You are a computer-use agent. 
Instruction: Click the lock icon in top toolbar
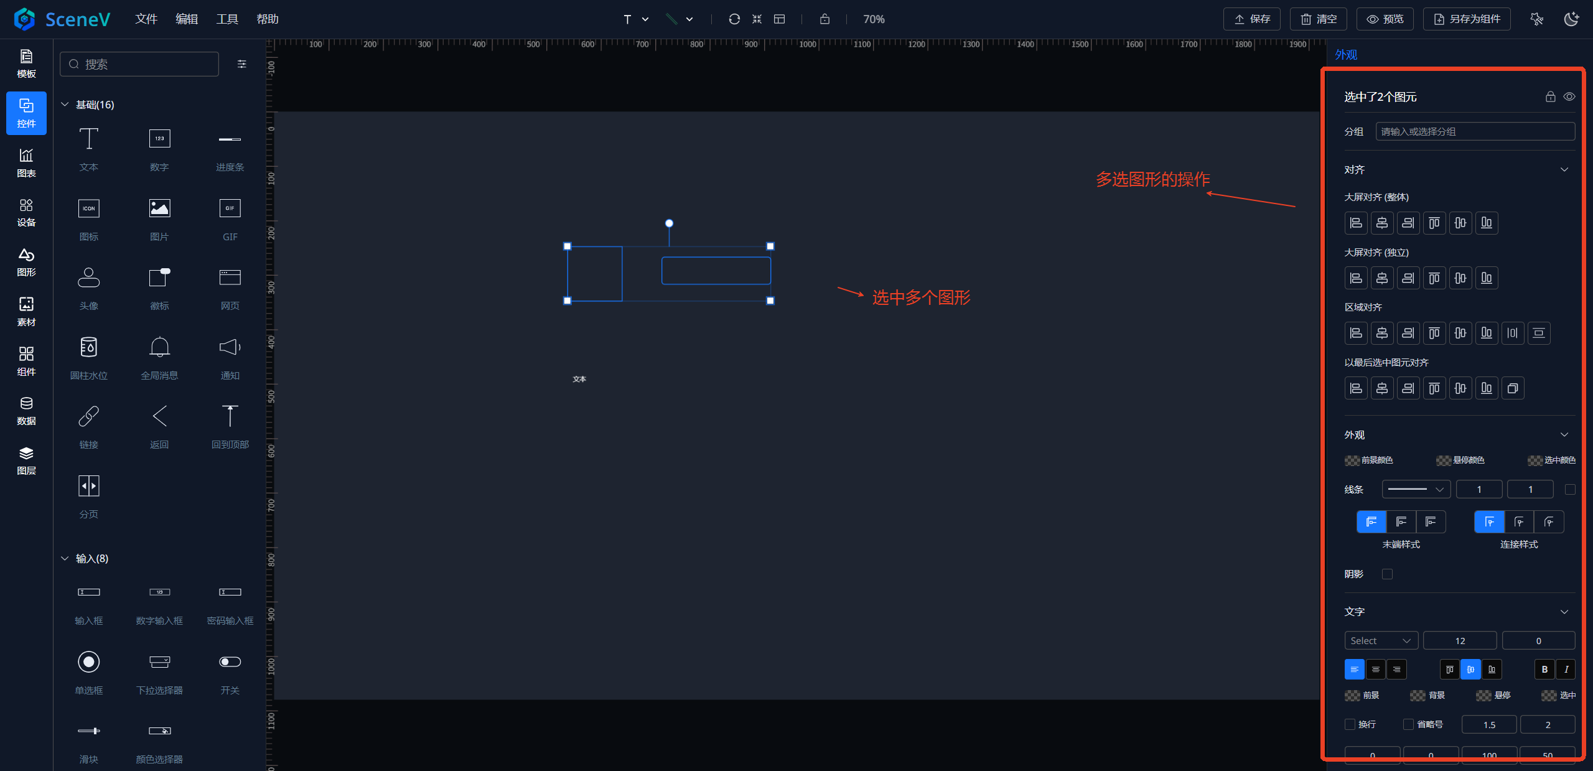click(825, 19)
